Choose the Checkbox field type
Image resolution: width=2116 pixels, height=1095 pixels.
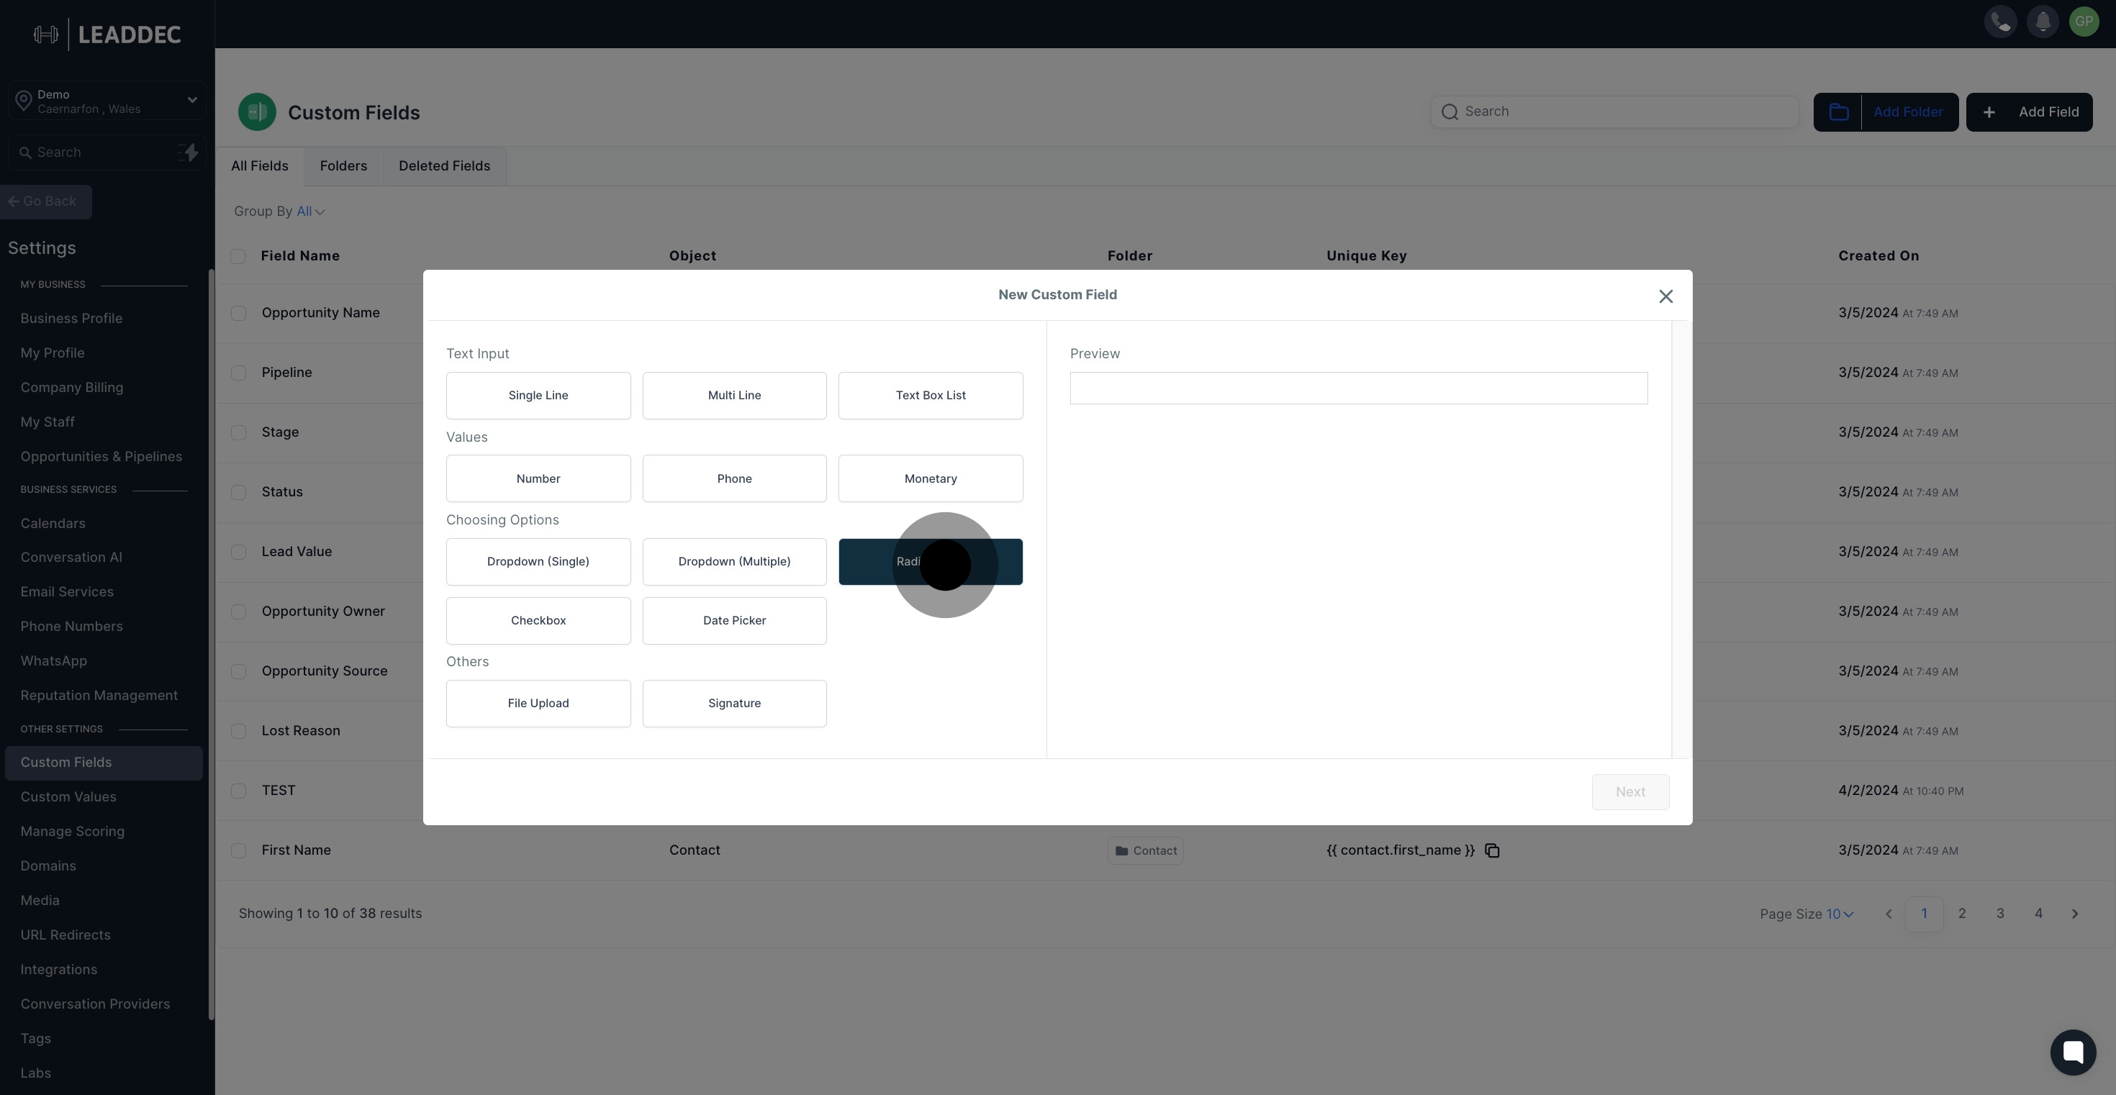point(538,621)
